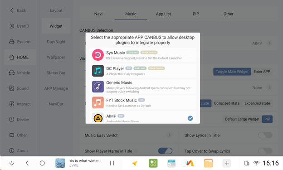This screenshot has height=170, width=283.
Task: Select Expanded state option
Action: point(257,103)
